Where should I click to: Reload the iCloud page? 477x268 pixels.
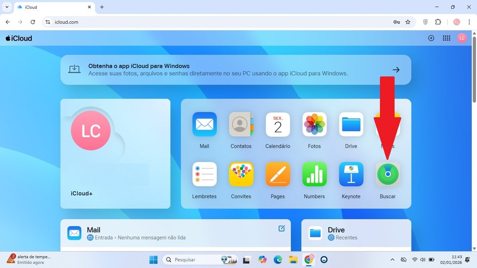click(33, 22)
